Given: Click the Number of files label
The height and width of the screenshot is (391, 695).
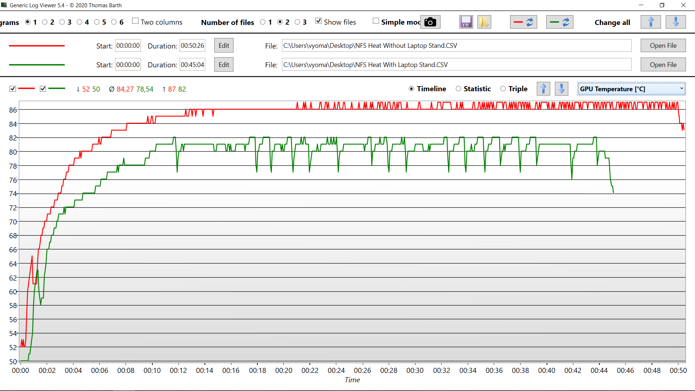Looking at the screenshot, I should (x=228, y=22).
